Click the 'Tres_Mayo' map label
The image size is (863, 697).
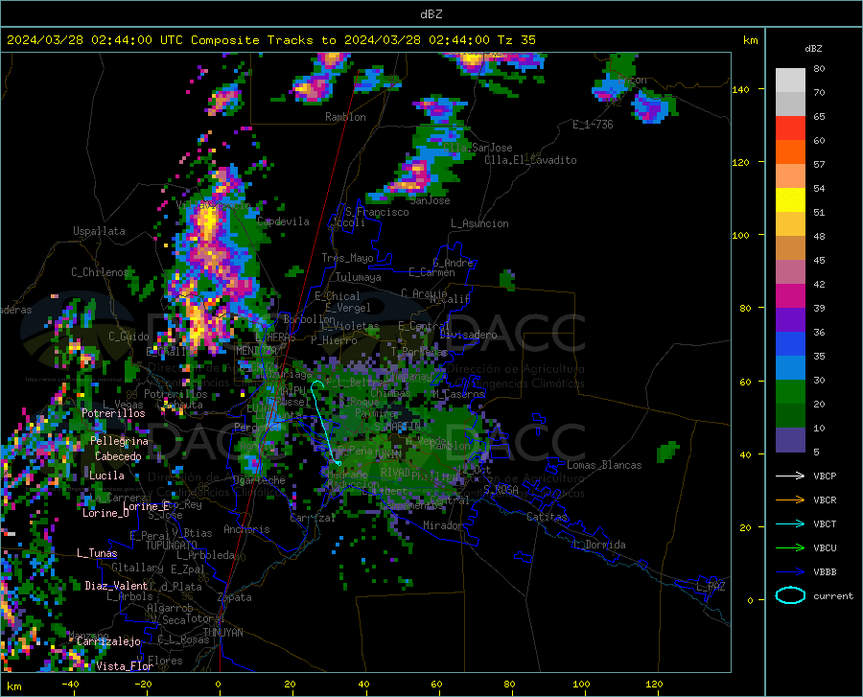pos(347,258)
